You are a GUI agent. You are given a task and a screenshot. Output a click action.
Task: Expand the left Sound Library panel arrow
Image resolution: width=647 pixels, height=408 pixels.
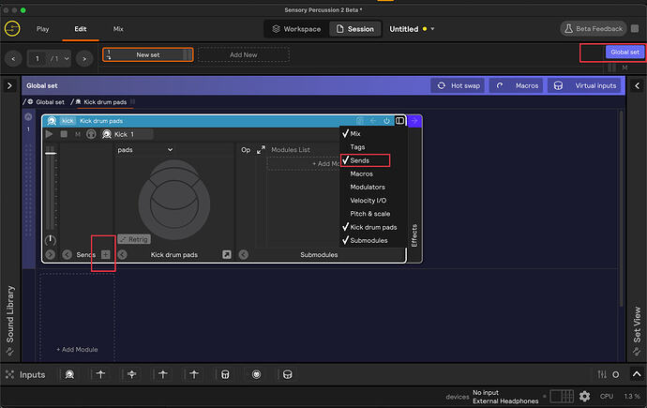coord(9,85)
